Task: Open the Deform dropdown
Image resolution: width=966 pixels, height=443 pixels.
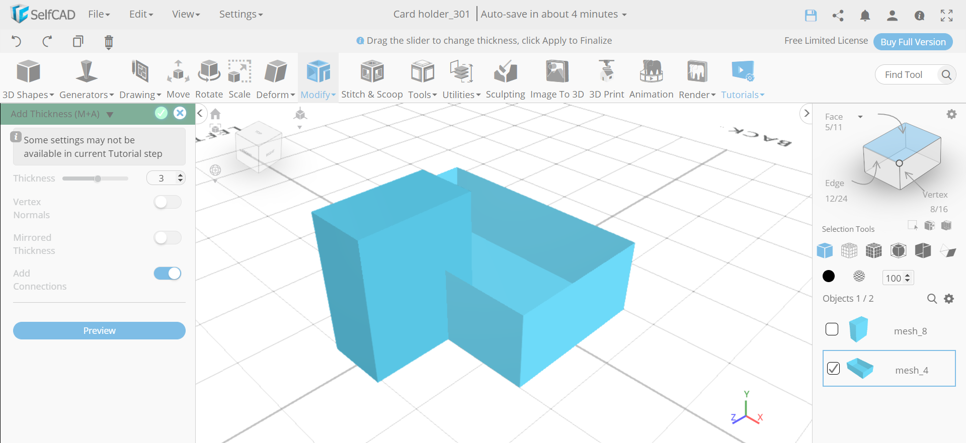Action: pyautogui.click(x=275, y=79)
